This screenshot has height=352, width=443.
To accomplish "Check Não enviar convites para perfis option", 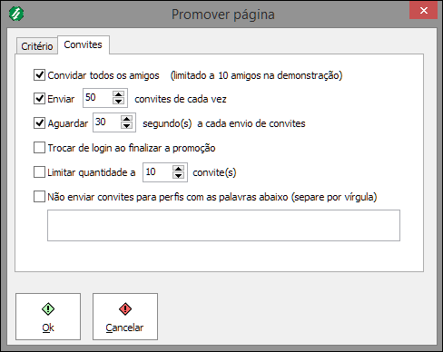I will [x=39, y=197].
